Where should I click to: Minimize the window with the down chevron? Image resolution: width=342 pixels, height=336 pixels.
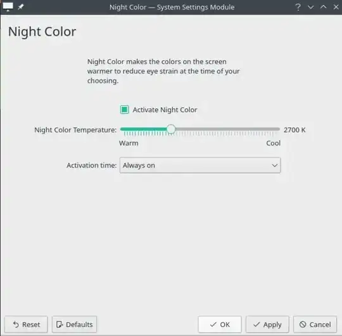(310, 7)
